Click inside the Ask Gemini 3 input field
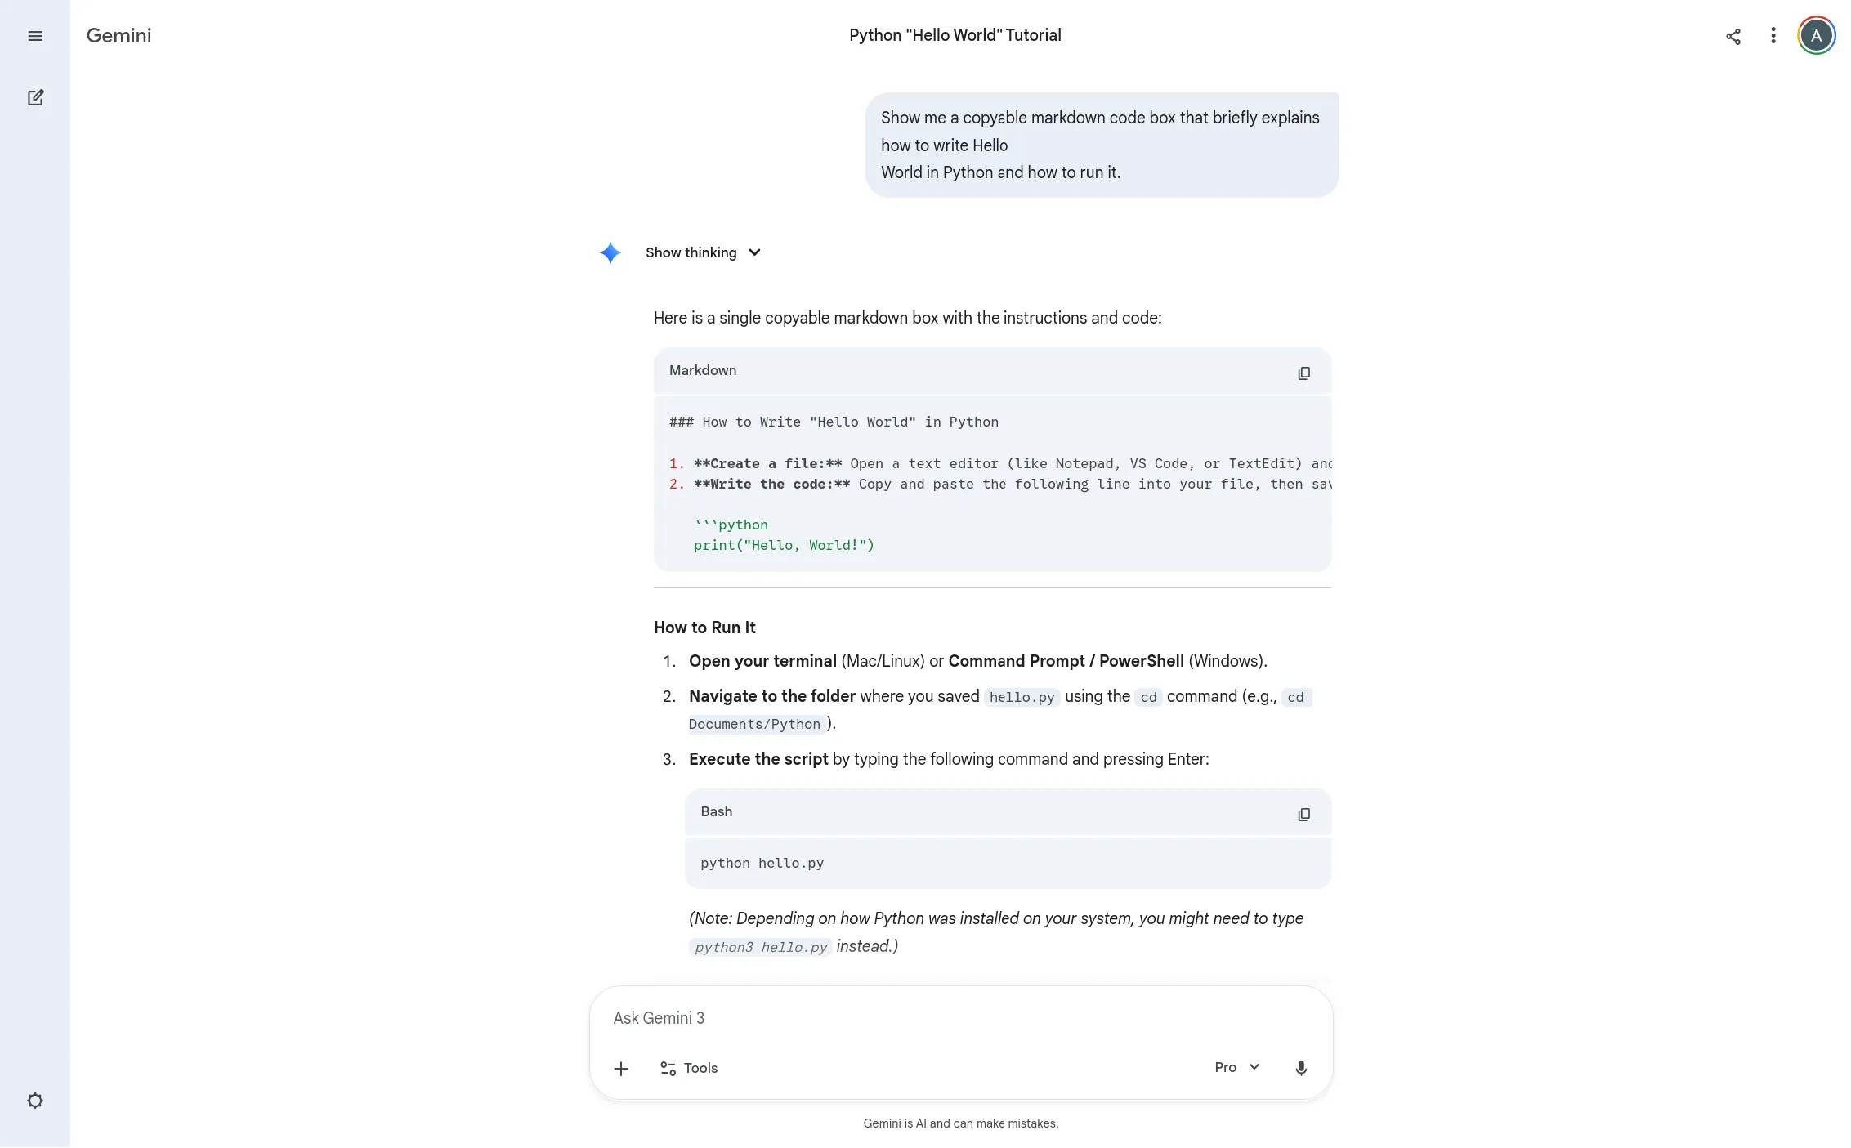The image size is (1851, 1148). tap(899, 1017)
